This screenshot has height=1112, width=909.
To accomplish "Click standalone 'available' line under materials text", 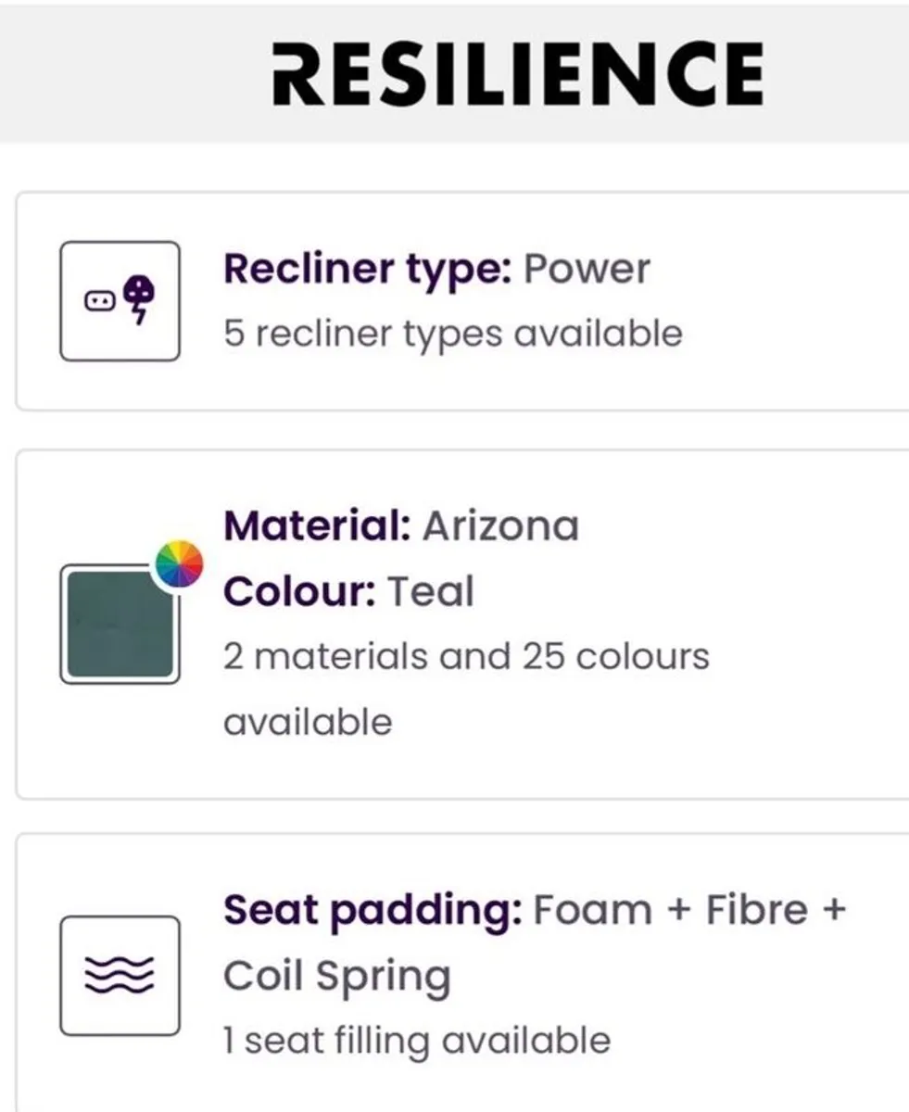I will click(308, 721).
